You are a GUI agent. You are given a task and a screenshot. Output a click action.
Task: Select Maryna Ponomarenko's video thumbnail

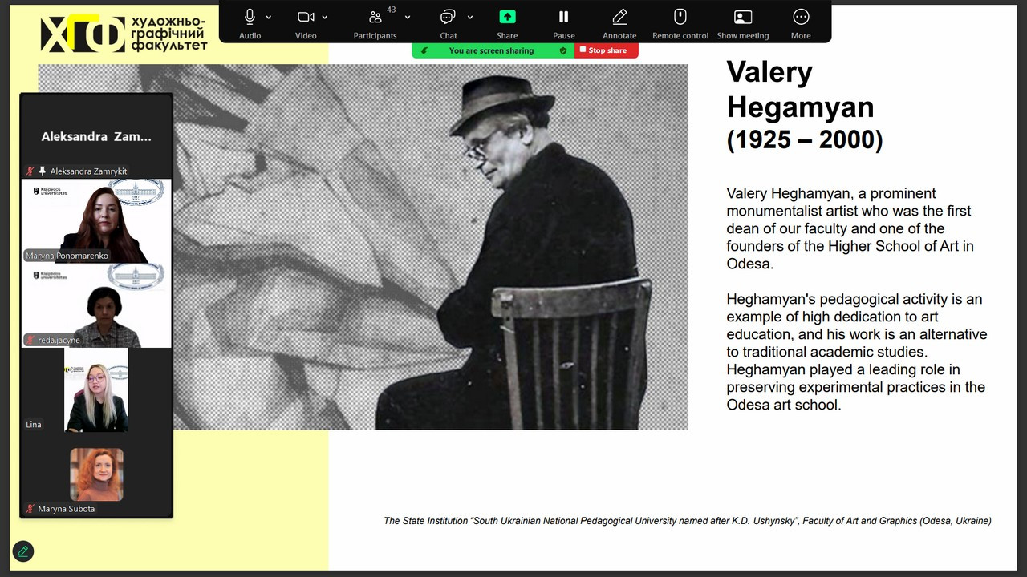96,221
